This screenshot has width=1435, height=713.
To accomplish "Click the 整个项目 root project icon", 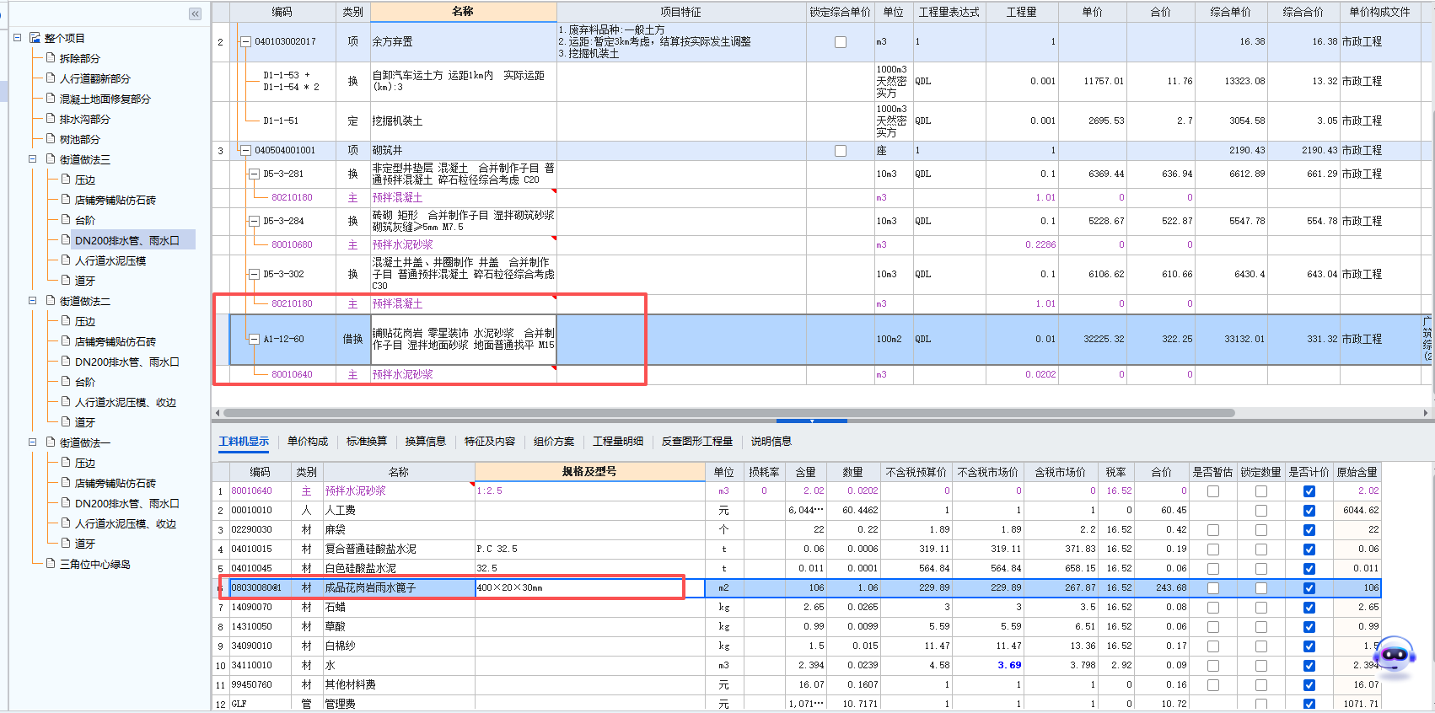I will click(x=35, y=38).
